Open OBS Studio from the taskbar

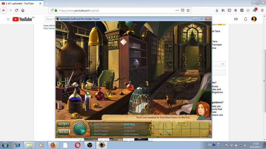(x=90, y=145)
